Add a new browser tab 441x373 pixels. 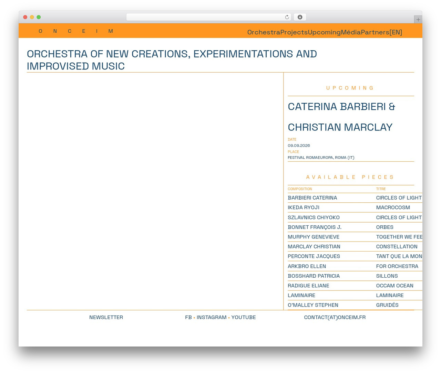click(x=418, y=20)
